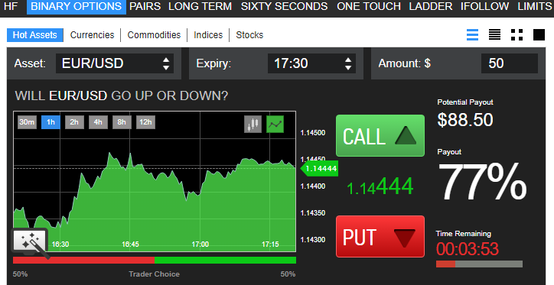Go to the Pairs tab
554x285 pixels.
pos(145,6)
